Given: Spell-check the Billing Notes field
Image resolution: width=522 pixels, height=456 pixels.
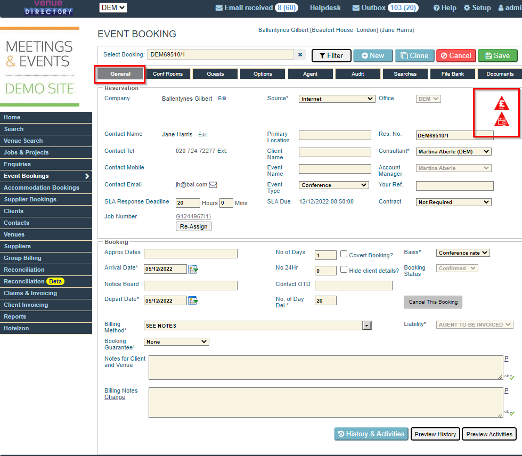Looking at the screenshot, I should 509,412.
